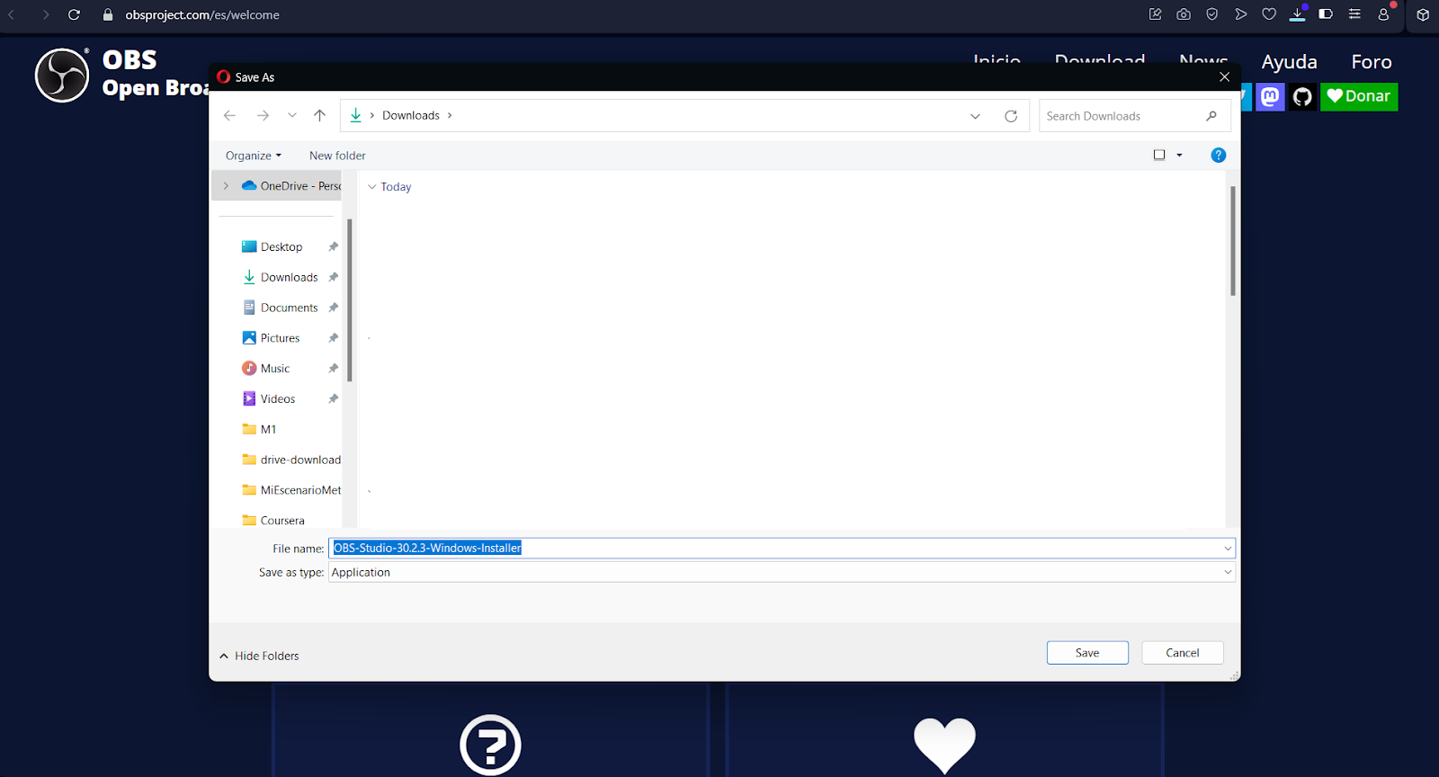Click the Downloads breadcrumb in address bar
This screenshot has width=1439, height=777.
(x=411, y=115)
